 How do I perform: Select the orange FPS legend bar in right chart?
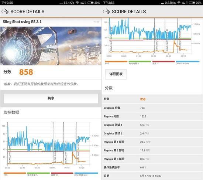click(116, 61)
